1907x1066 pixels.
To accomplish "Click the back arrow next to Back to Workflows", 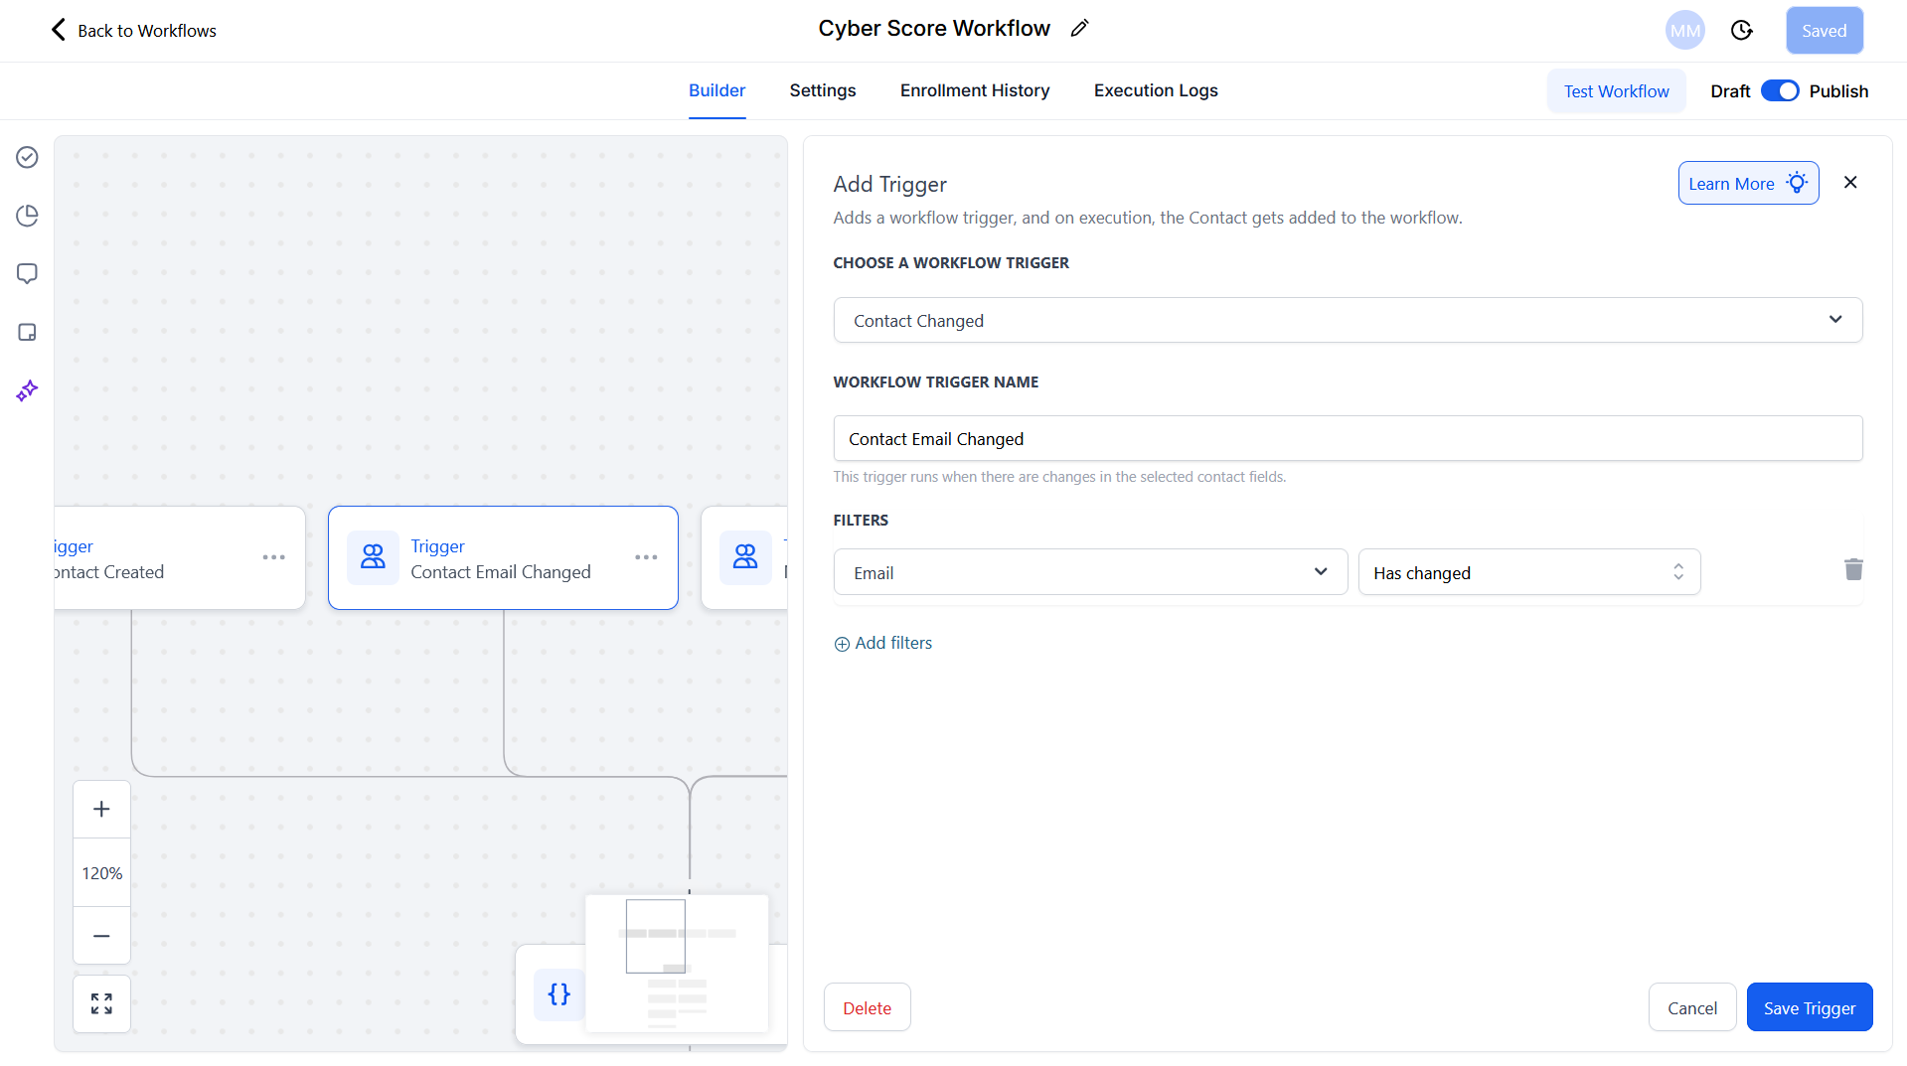I will pyautogui.click(x=59, y=30).
